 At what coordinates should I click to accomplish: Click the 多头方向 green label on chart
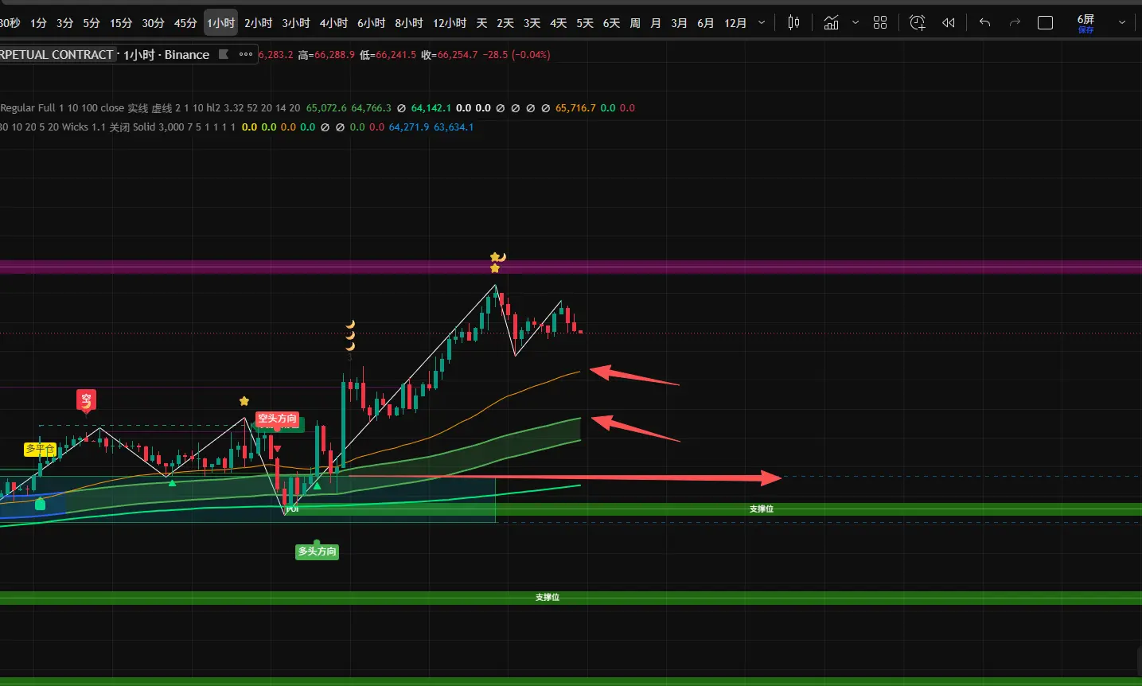tap(318, 552)
